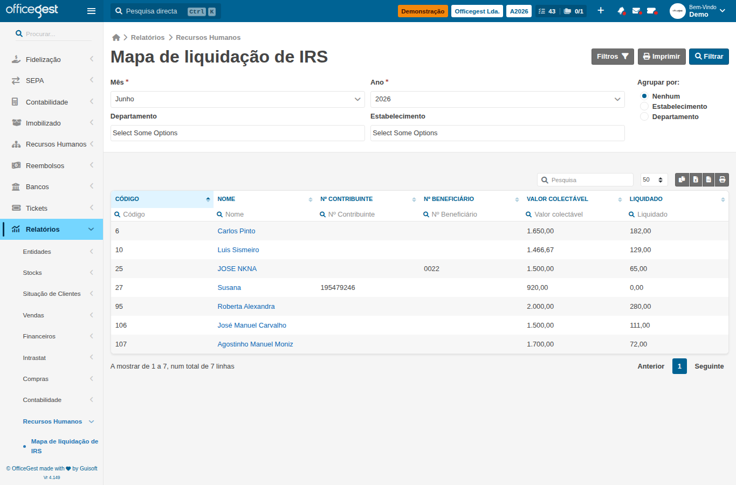
Task: Focus the sidebar Procurar search field
Action: (x=53, y=34)
